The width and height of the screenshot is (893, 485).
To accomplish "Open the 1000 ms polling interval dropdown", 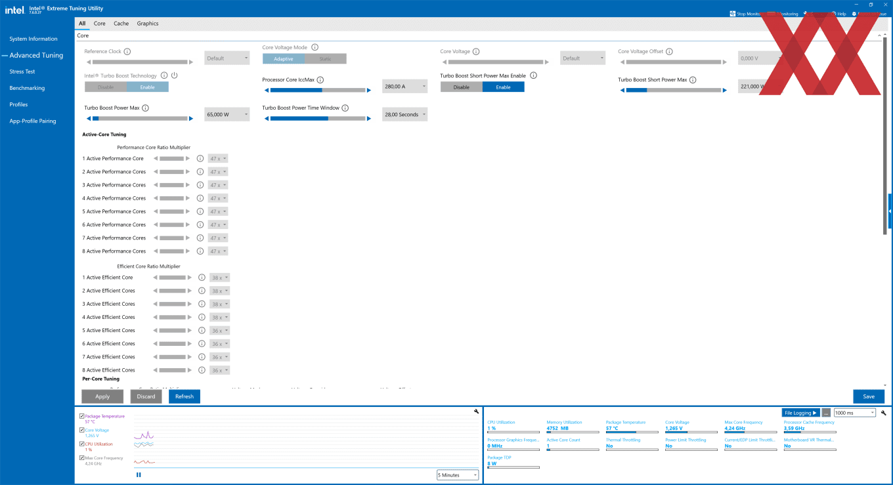I will 854,413.
